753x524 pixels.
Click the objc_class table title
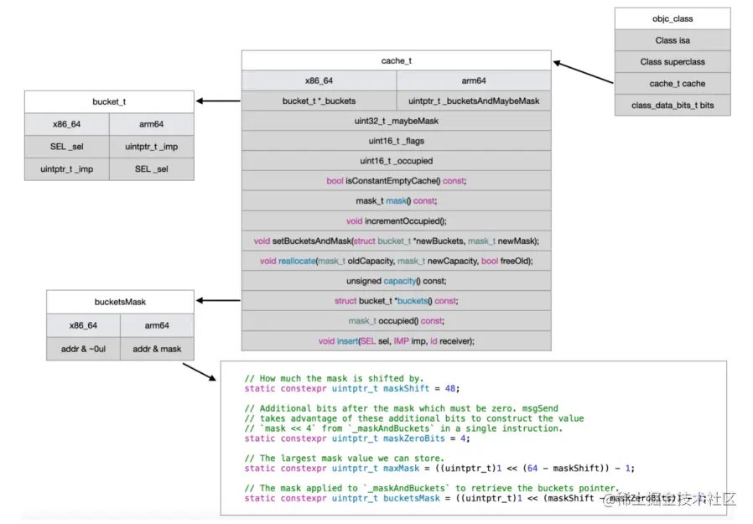673,18
